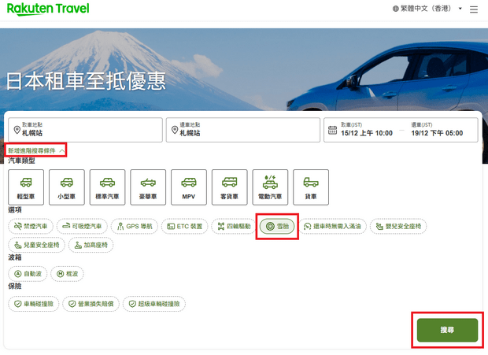Select the 客貨車 car type
The width and height of the screenshot is (488, 355).
(229, 187)
